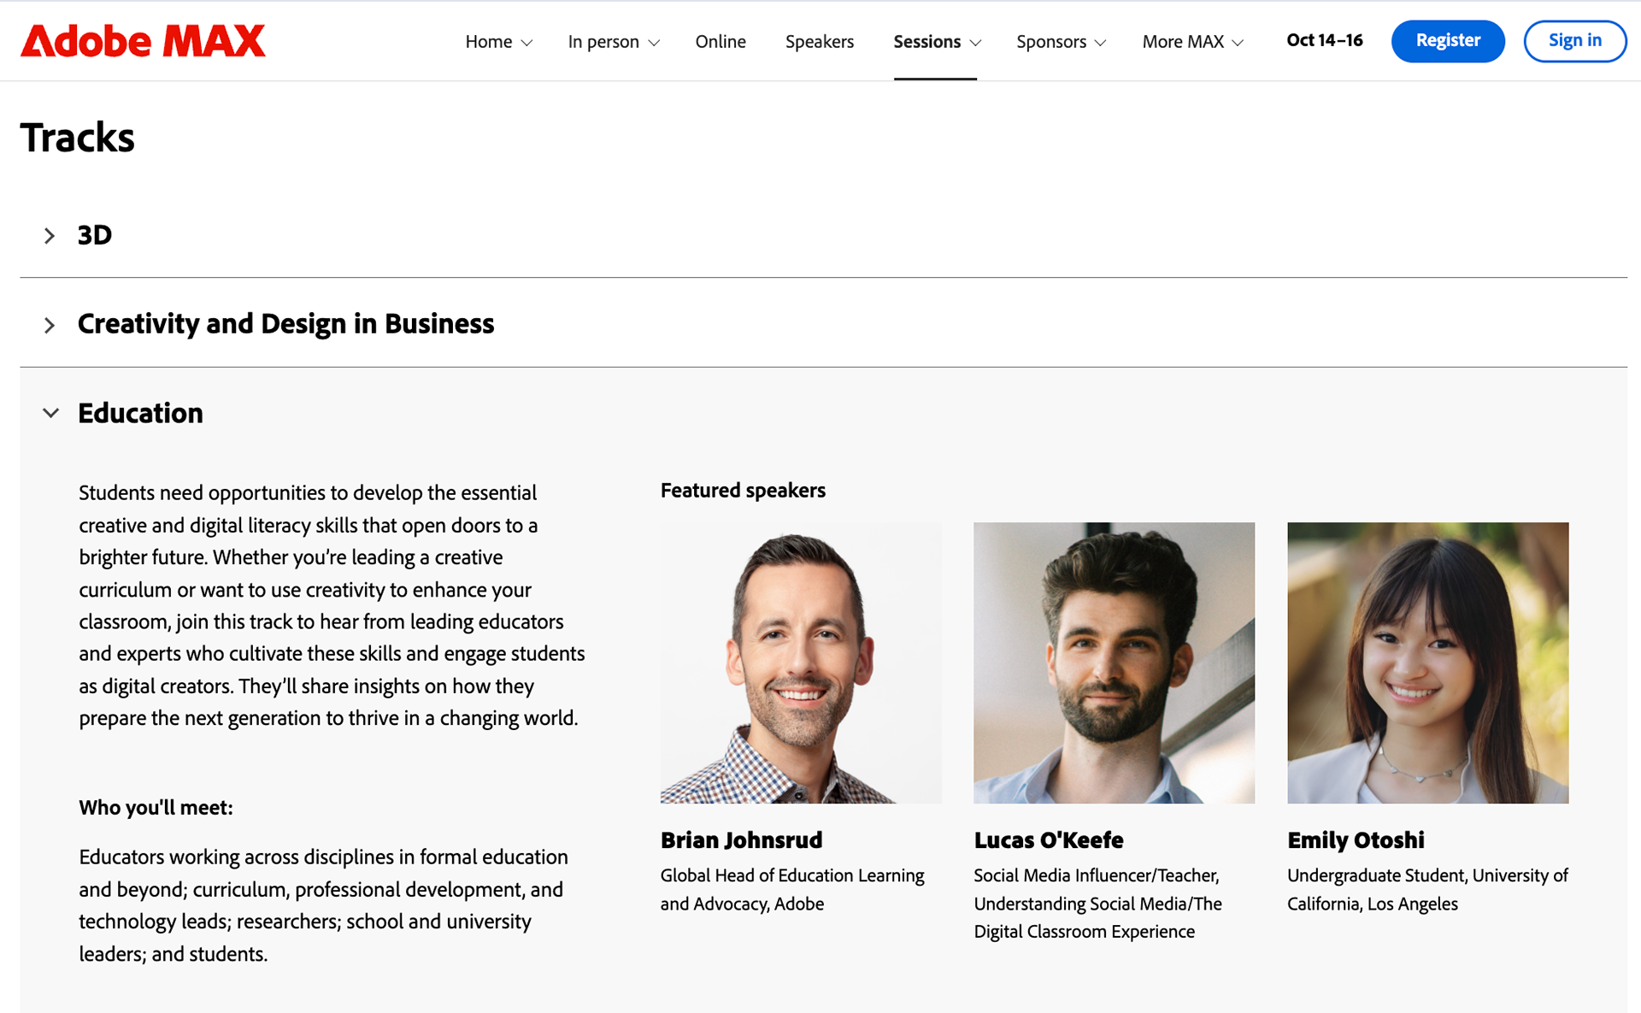
Task: Click the Adobe MAX logo
Action: [143, 41]
